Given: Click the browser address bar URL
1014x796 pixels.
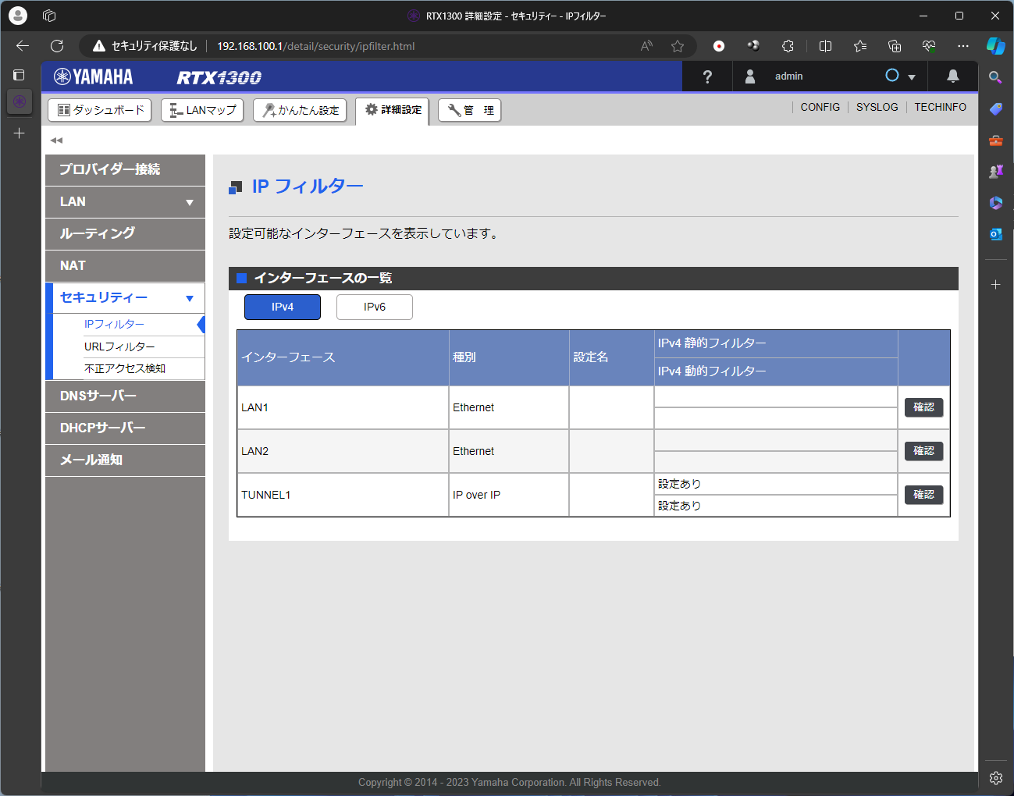Looking at the screenshot, I should [315, 46].
